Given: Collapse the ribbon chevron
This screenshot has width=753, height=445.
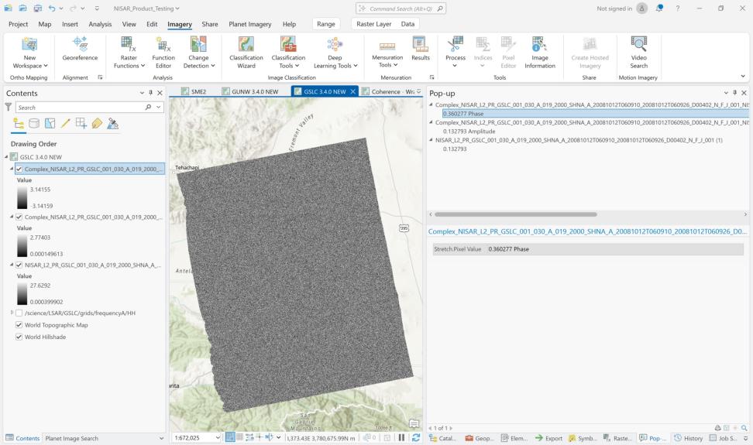Looking at the screenshot, I should click(743, 77).
